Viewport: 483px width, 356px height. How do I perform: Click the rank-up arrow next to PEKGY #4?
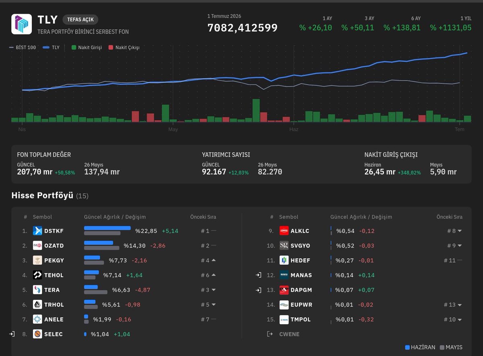tap(213, 260)
